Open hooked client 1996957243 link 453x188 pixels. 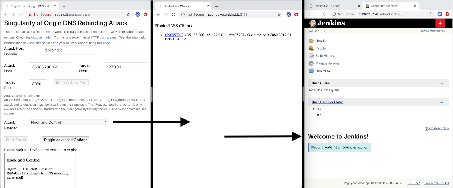[x=174, y=35]
